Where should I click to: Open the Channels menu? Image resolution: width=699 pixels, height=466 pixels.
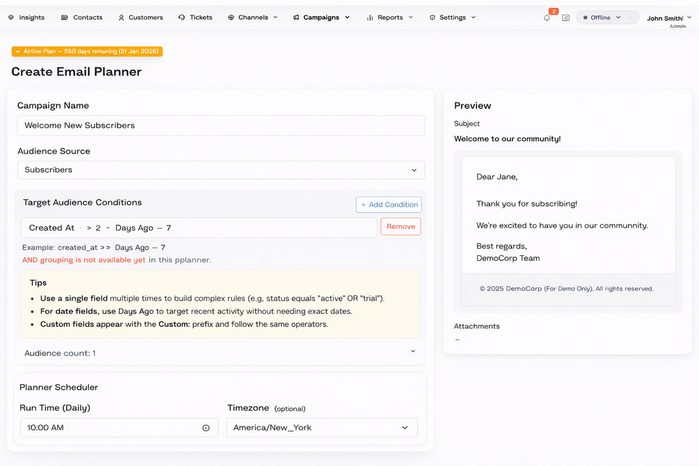tap(253, 18)
